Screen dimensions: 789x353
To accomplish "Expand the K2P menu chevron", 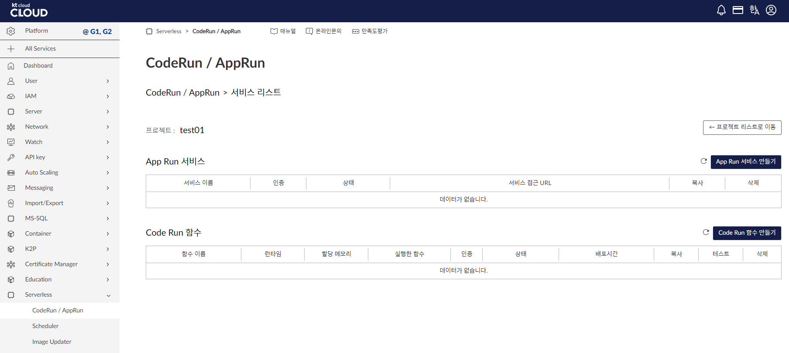I will 108,249.
